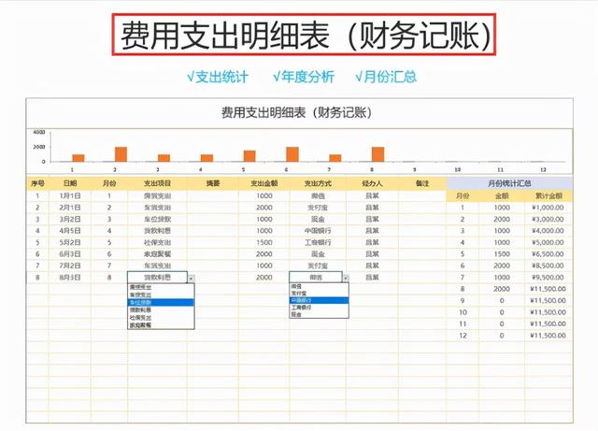Select cumulative amount ¥4,000.00
The height and width of the screenshot is (431, 598).
pos(548,231)
